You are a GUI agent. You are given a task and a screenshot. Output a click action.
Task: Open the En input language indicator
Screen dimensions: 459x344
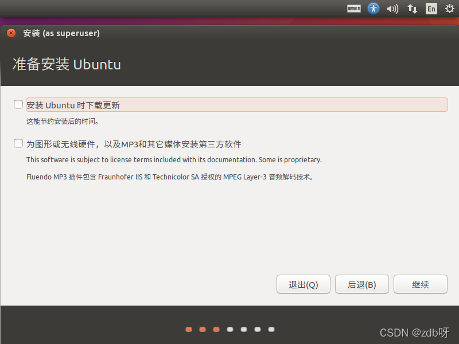[x=431, y=9]
